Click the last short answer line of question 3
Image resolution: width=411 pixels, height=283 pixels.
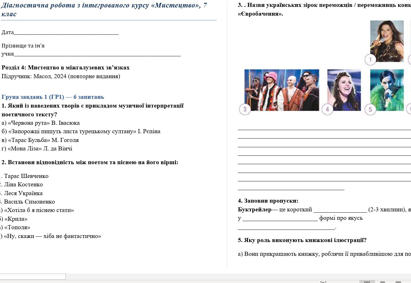point(291,189)
